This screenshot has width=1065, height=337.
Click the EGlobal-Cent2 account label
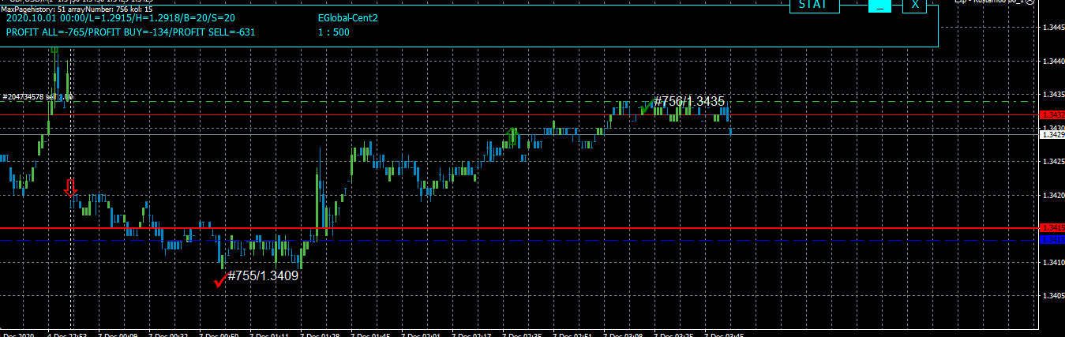tap(348, 17)
